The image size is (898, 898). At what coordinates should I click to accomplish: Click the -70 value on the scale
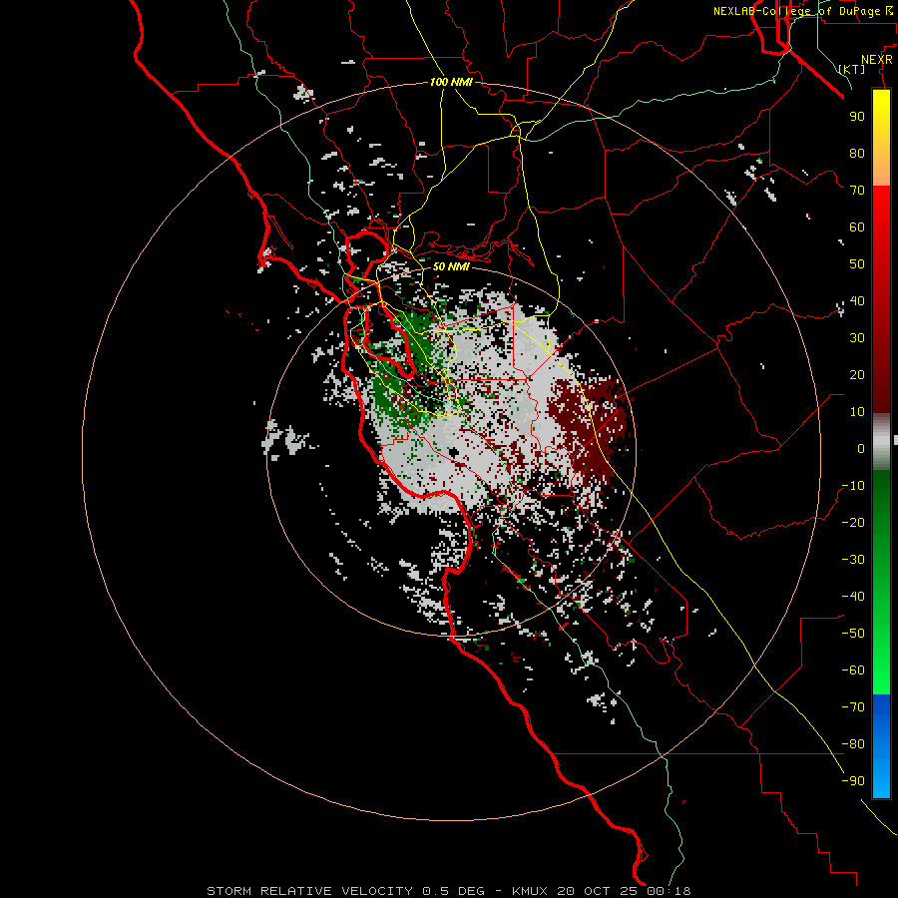[853, 706]
